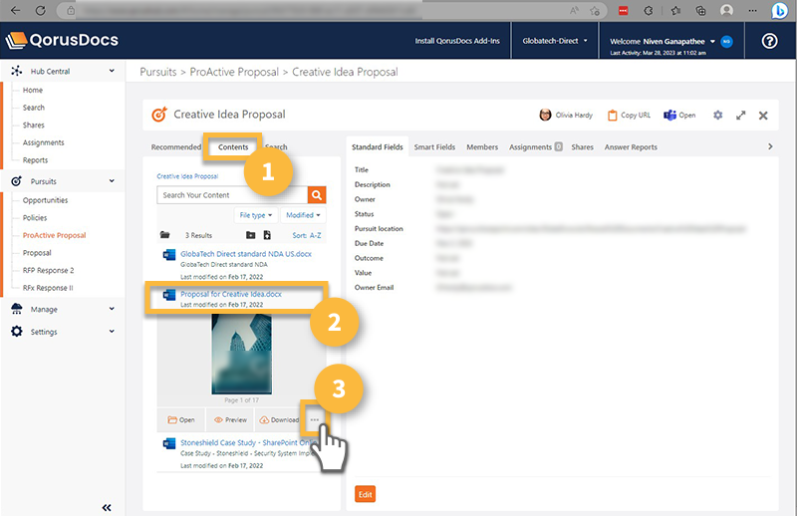797x516 pixels.
Task: Open Opportunities in sidebar
Action: pyautogui.click(x=45, y=200)
